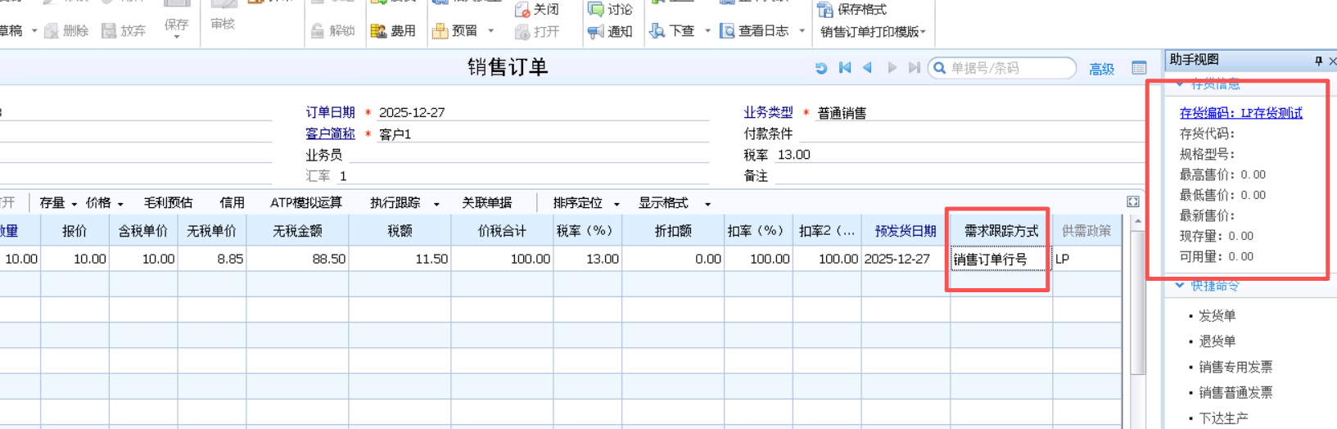
Task: Click the 通知 megaphone icon
Action: point(596,31)
